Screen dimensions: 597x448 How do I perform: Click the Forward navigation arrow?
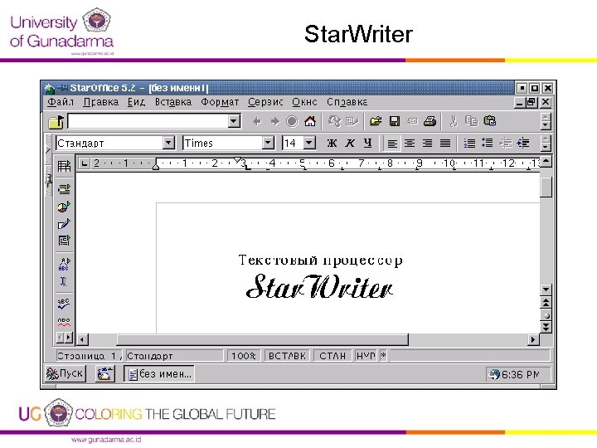pyautogui.click(x=274, y=121)
